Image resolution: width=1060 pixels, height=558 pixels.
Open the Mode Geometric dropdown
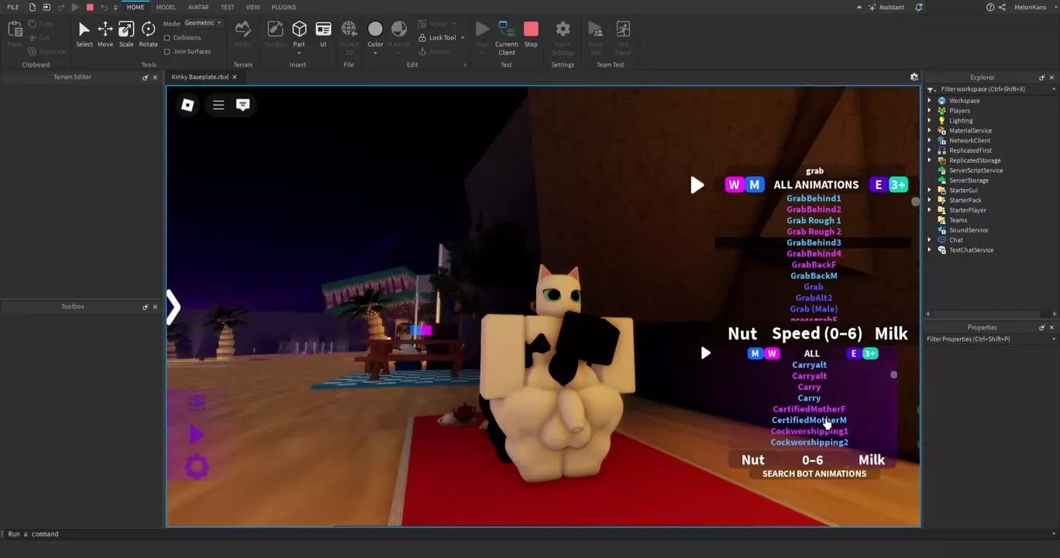(203, 23)
